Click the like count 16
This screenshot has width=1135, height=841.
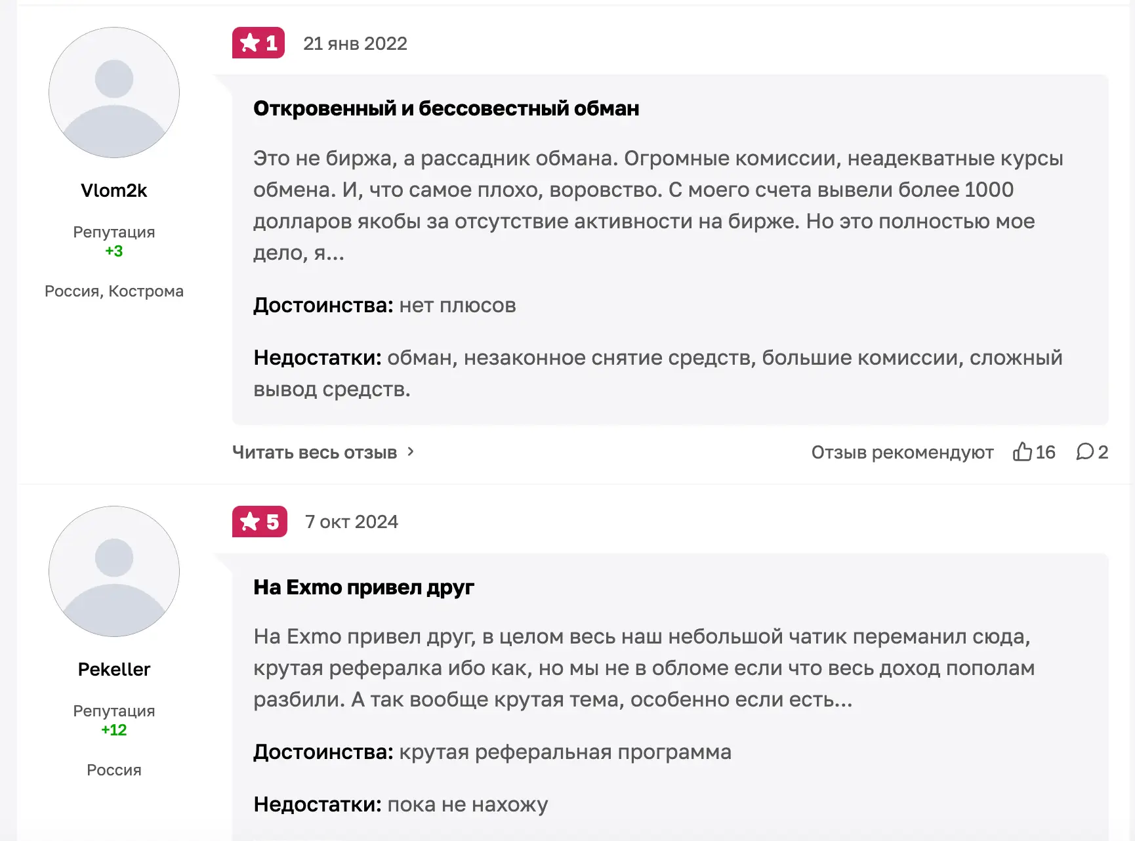[x=1045, y=452]
